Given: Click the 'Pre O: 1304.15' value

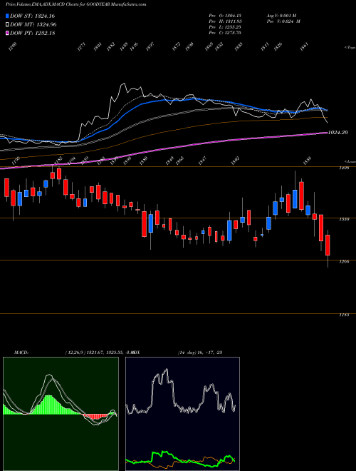Looking at the screenshot, I should [x=225, y=16].
